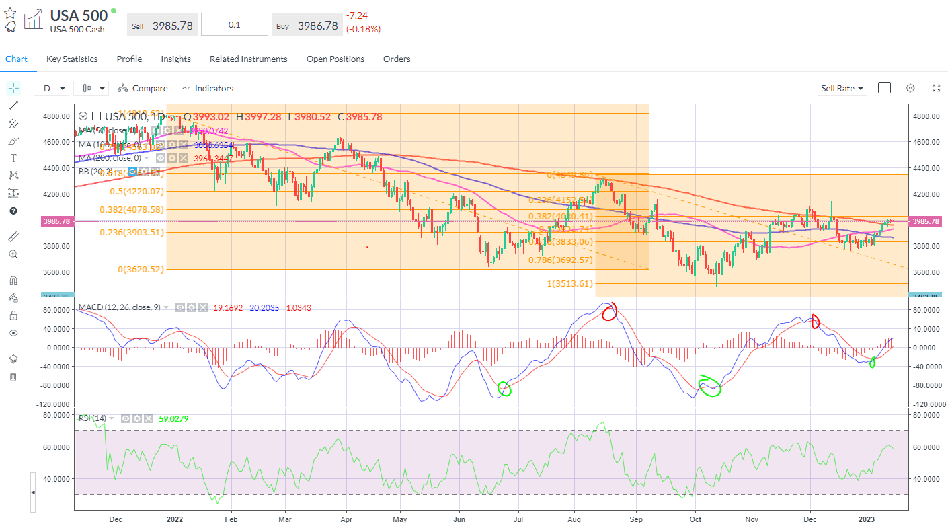Viewport: 948px width, 526px height.
Task: Collapse the chart legend circle arrow
Action: [x=83, y=116]
